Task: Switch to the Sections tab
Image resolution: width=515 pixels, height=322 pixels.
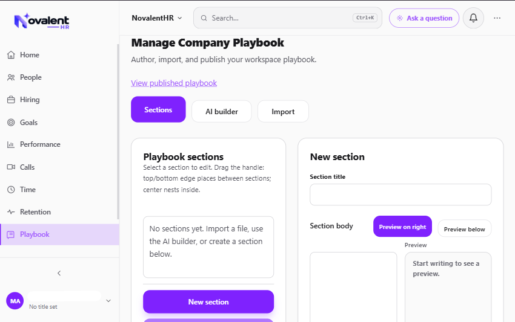Action: tap(158, 109)
